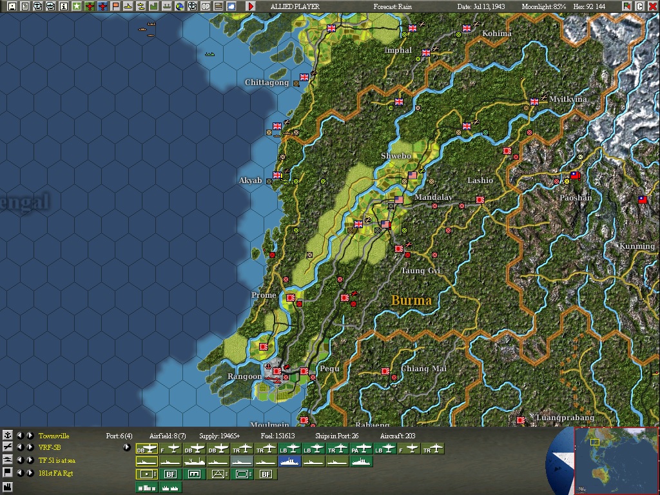Select the cargo ship with crane icon
The image size is (660, 495).
click(x=195, y=461)
